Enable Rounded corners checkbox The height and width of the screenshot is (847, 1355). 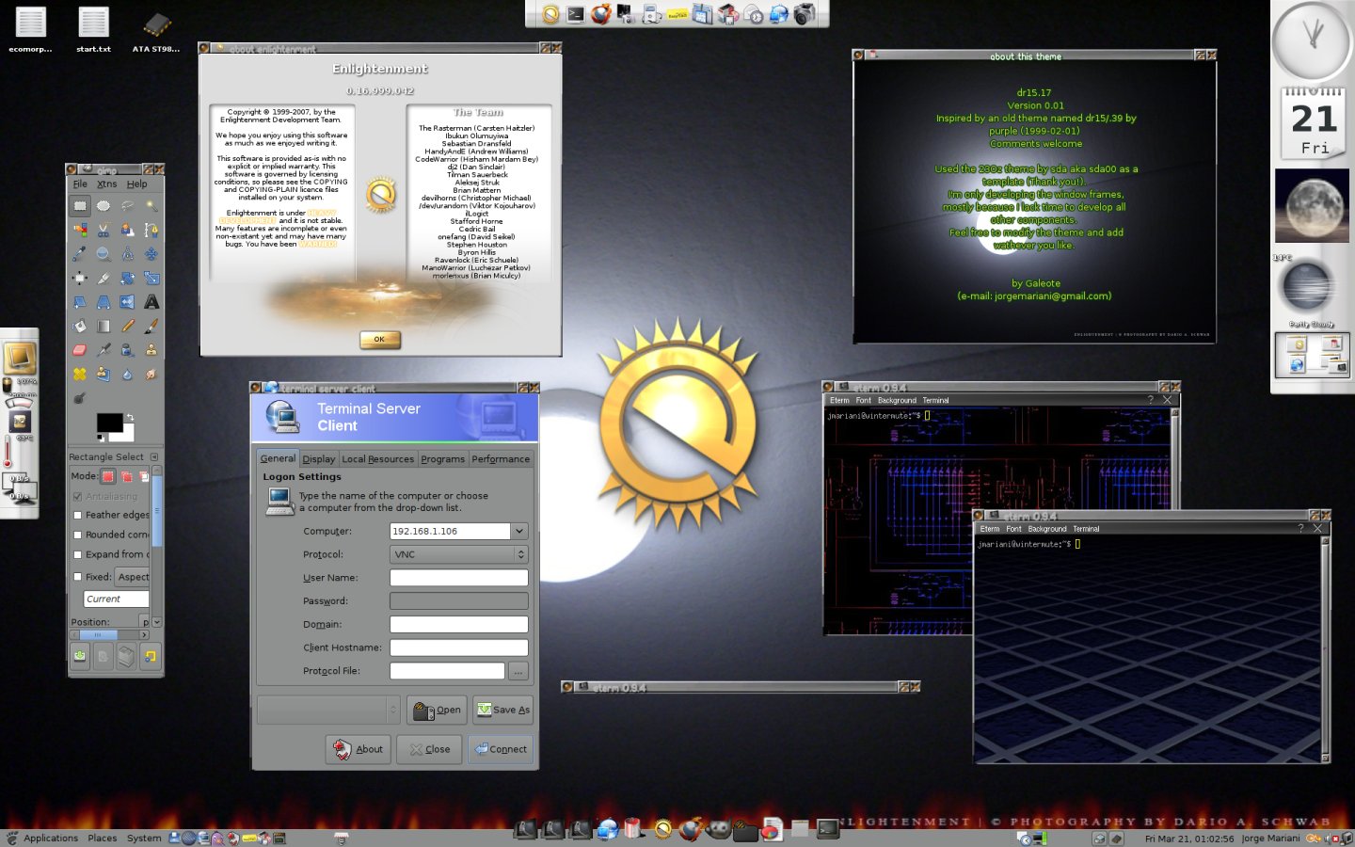(x=77, y=535)
